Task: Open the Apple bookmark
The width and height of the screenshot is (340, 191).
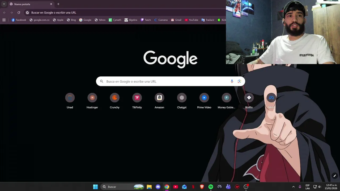Action: 58,20
